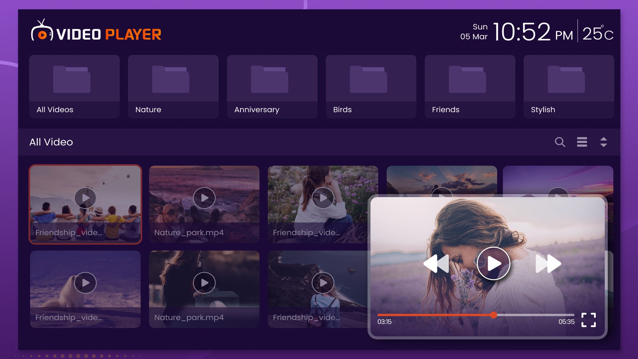This screenshot has height=359, width=638.
Task: Play second-row Nature_park.mp4 video
Action: tap(204, 283)
